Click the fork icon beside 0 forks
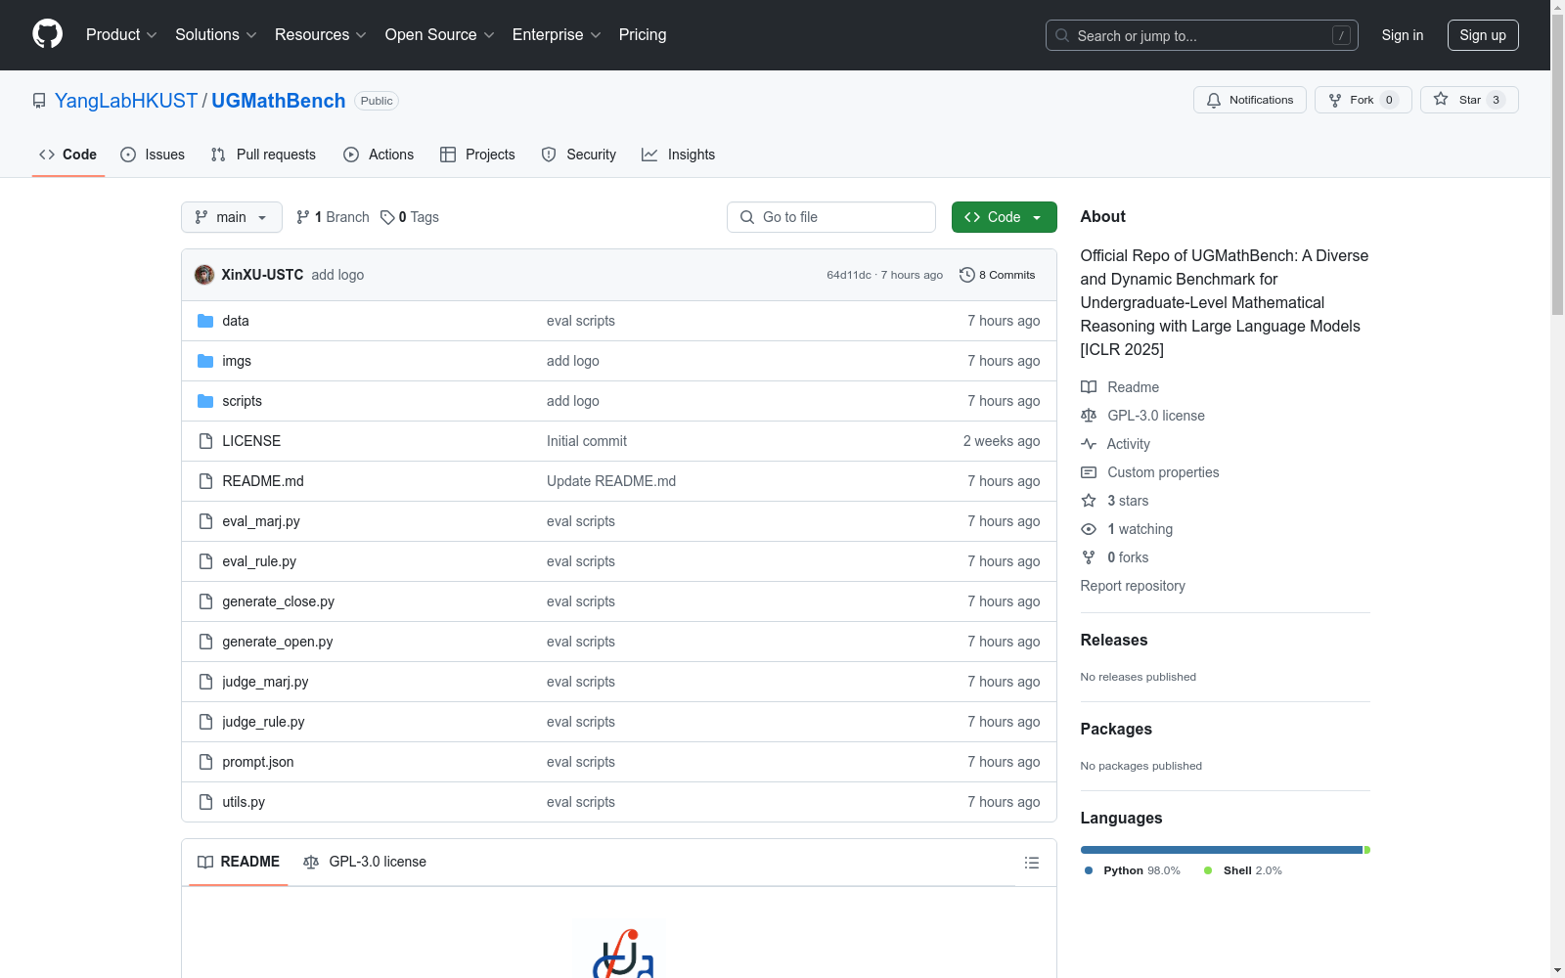 (x=1089, y=557)
